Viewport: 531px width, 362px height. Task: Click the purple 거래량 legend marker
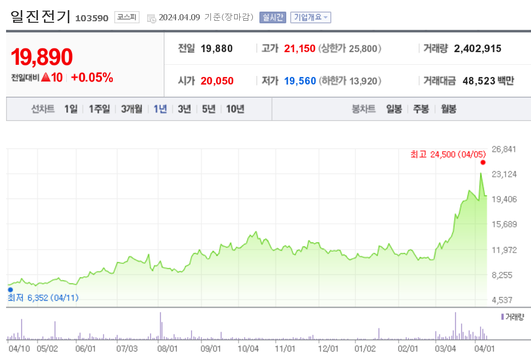(503, 317)
